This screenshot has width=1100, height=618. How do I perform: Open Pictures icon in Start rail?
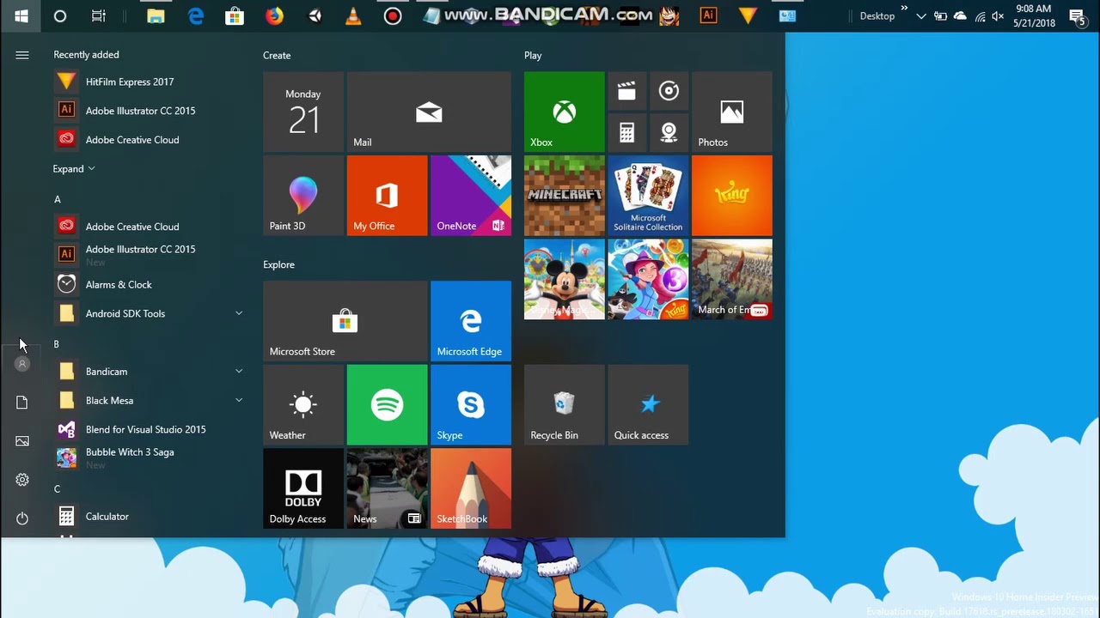coord(22,441)
